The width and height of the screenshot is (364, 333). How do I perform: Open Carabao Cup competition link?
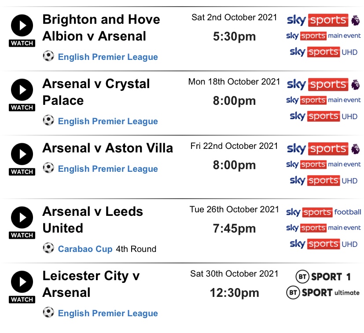pos(85,249)
